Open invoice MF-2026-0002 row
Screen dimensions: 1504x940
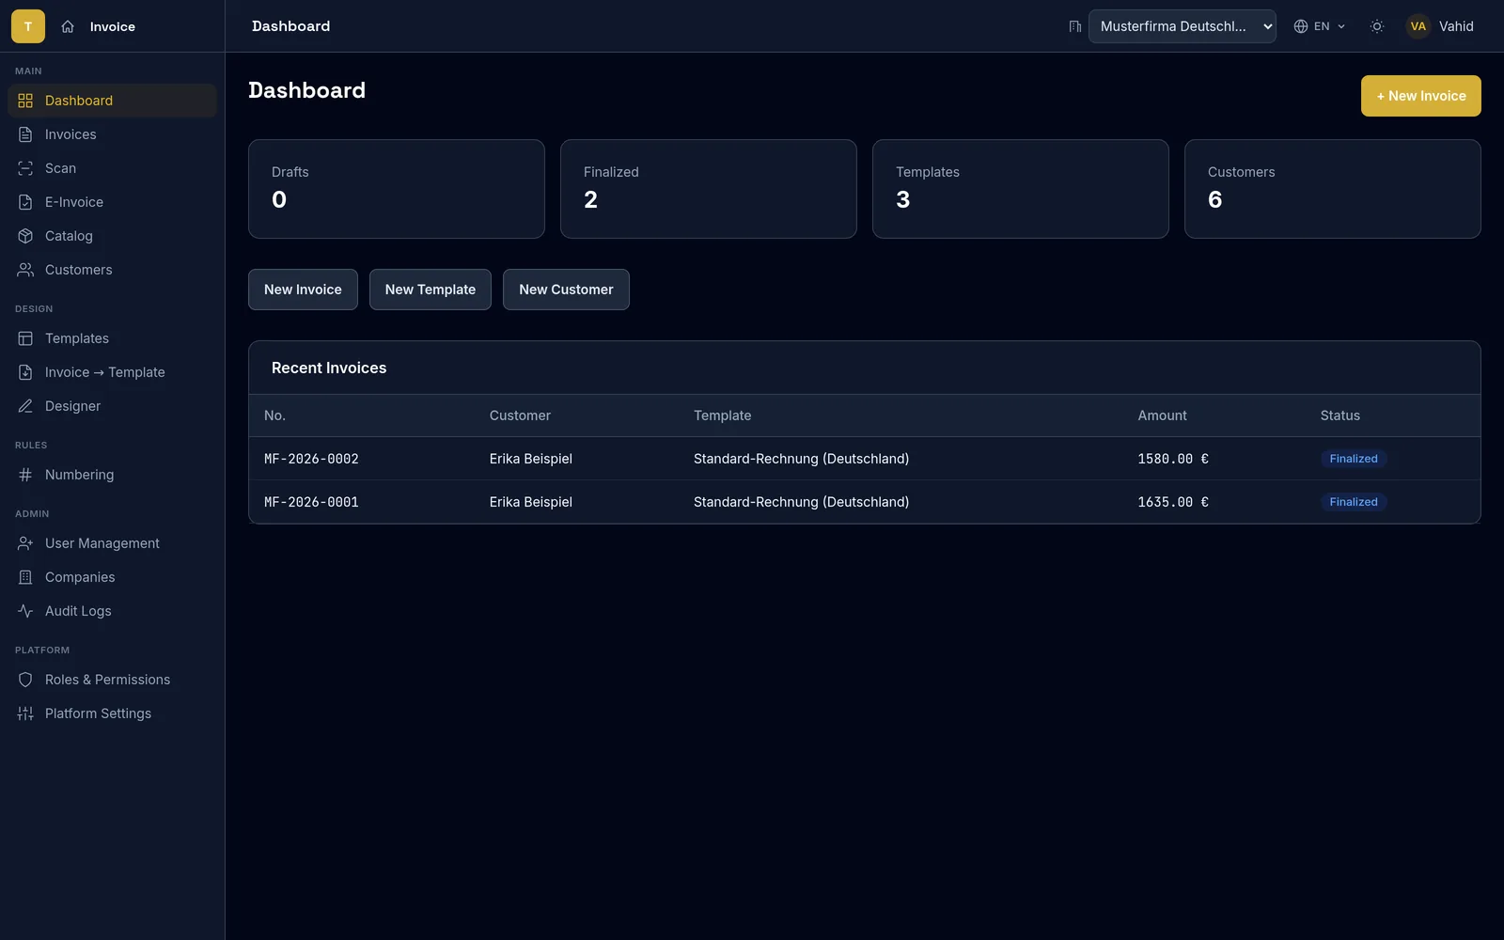pos(864,459)
